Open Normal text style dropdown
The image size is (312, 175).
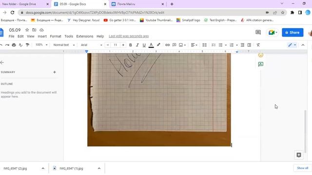(x=64, y=45)
